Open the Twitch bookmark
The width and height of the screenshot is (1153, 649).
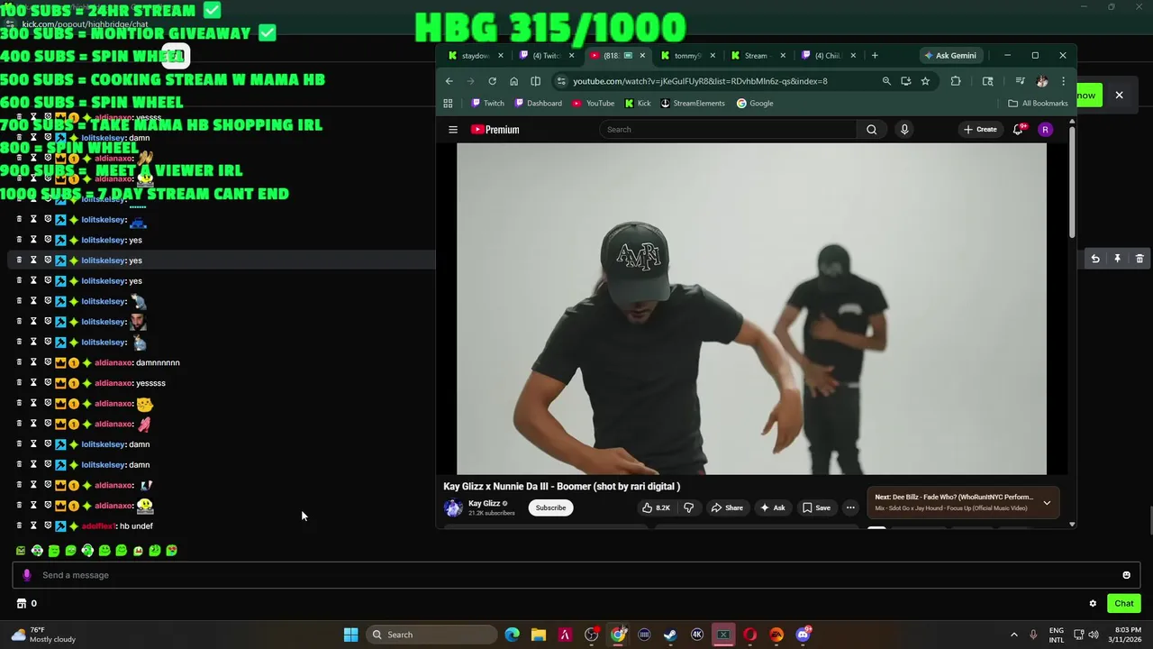[488, 104]
